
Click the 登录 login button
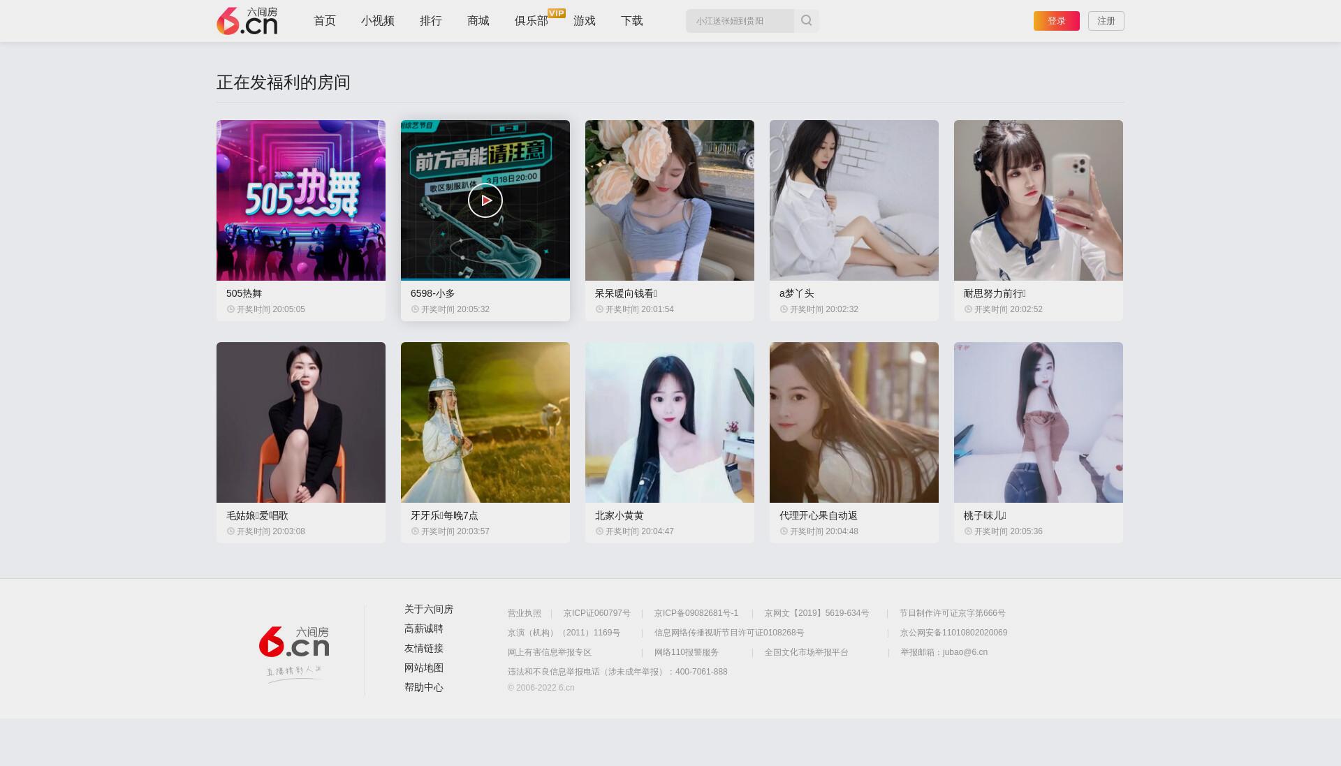[1057, 21]
